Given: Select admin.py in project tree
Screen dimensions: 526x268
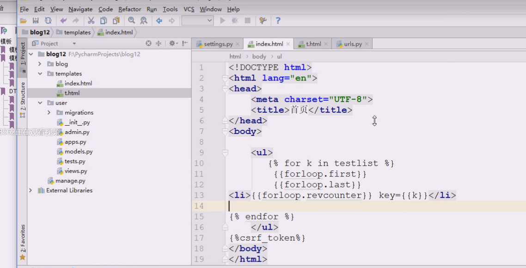Looking at the screenshot, I should (77, 132).
